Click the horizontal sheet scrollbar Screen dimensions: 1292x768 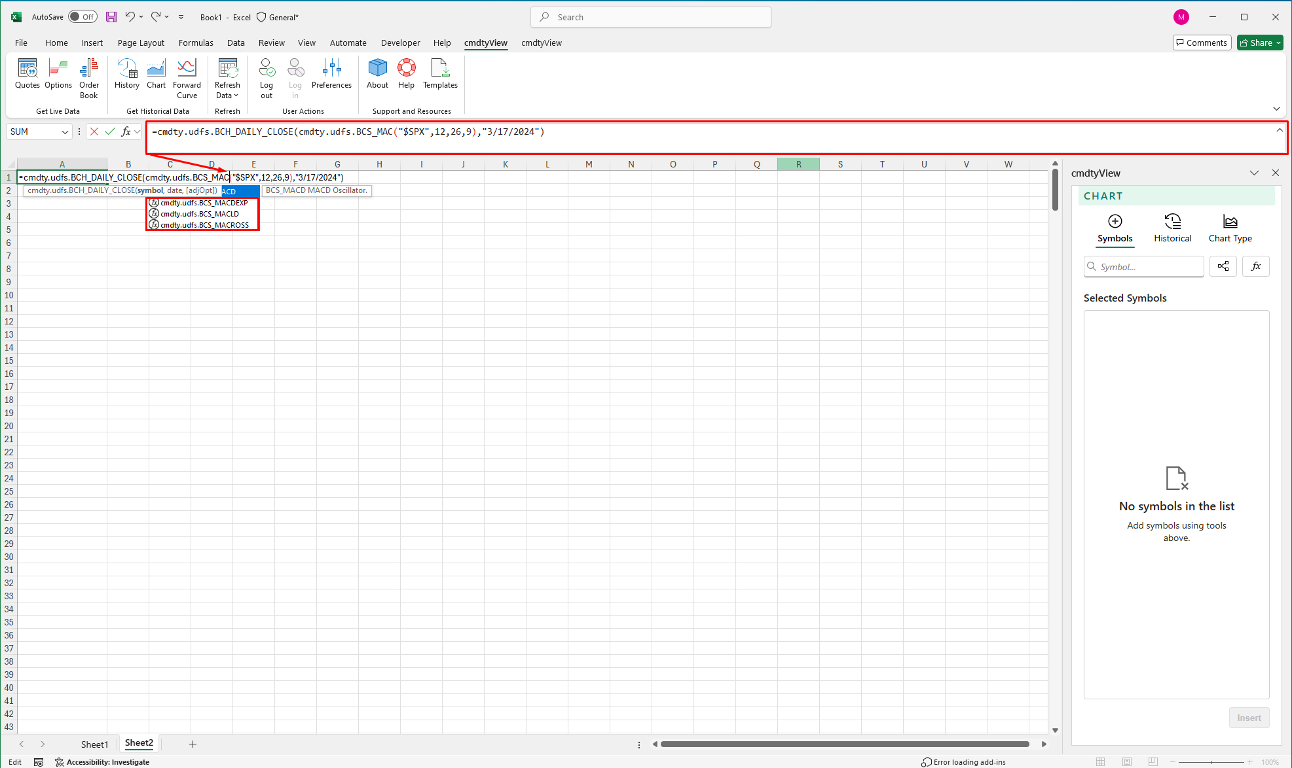pyautogui.click(x=845, y=744)
